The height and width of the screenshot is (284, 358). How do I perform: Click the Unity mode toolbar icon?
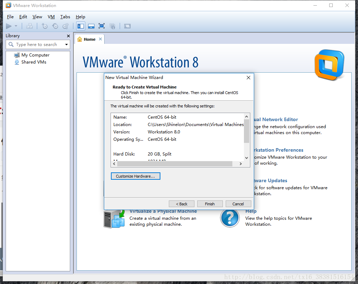pyautogui.click(x=112, y=26)
